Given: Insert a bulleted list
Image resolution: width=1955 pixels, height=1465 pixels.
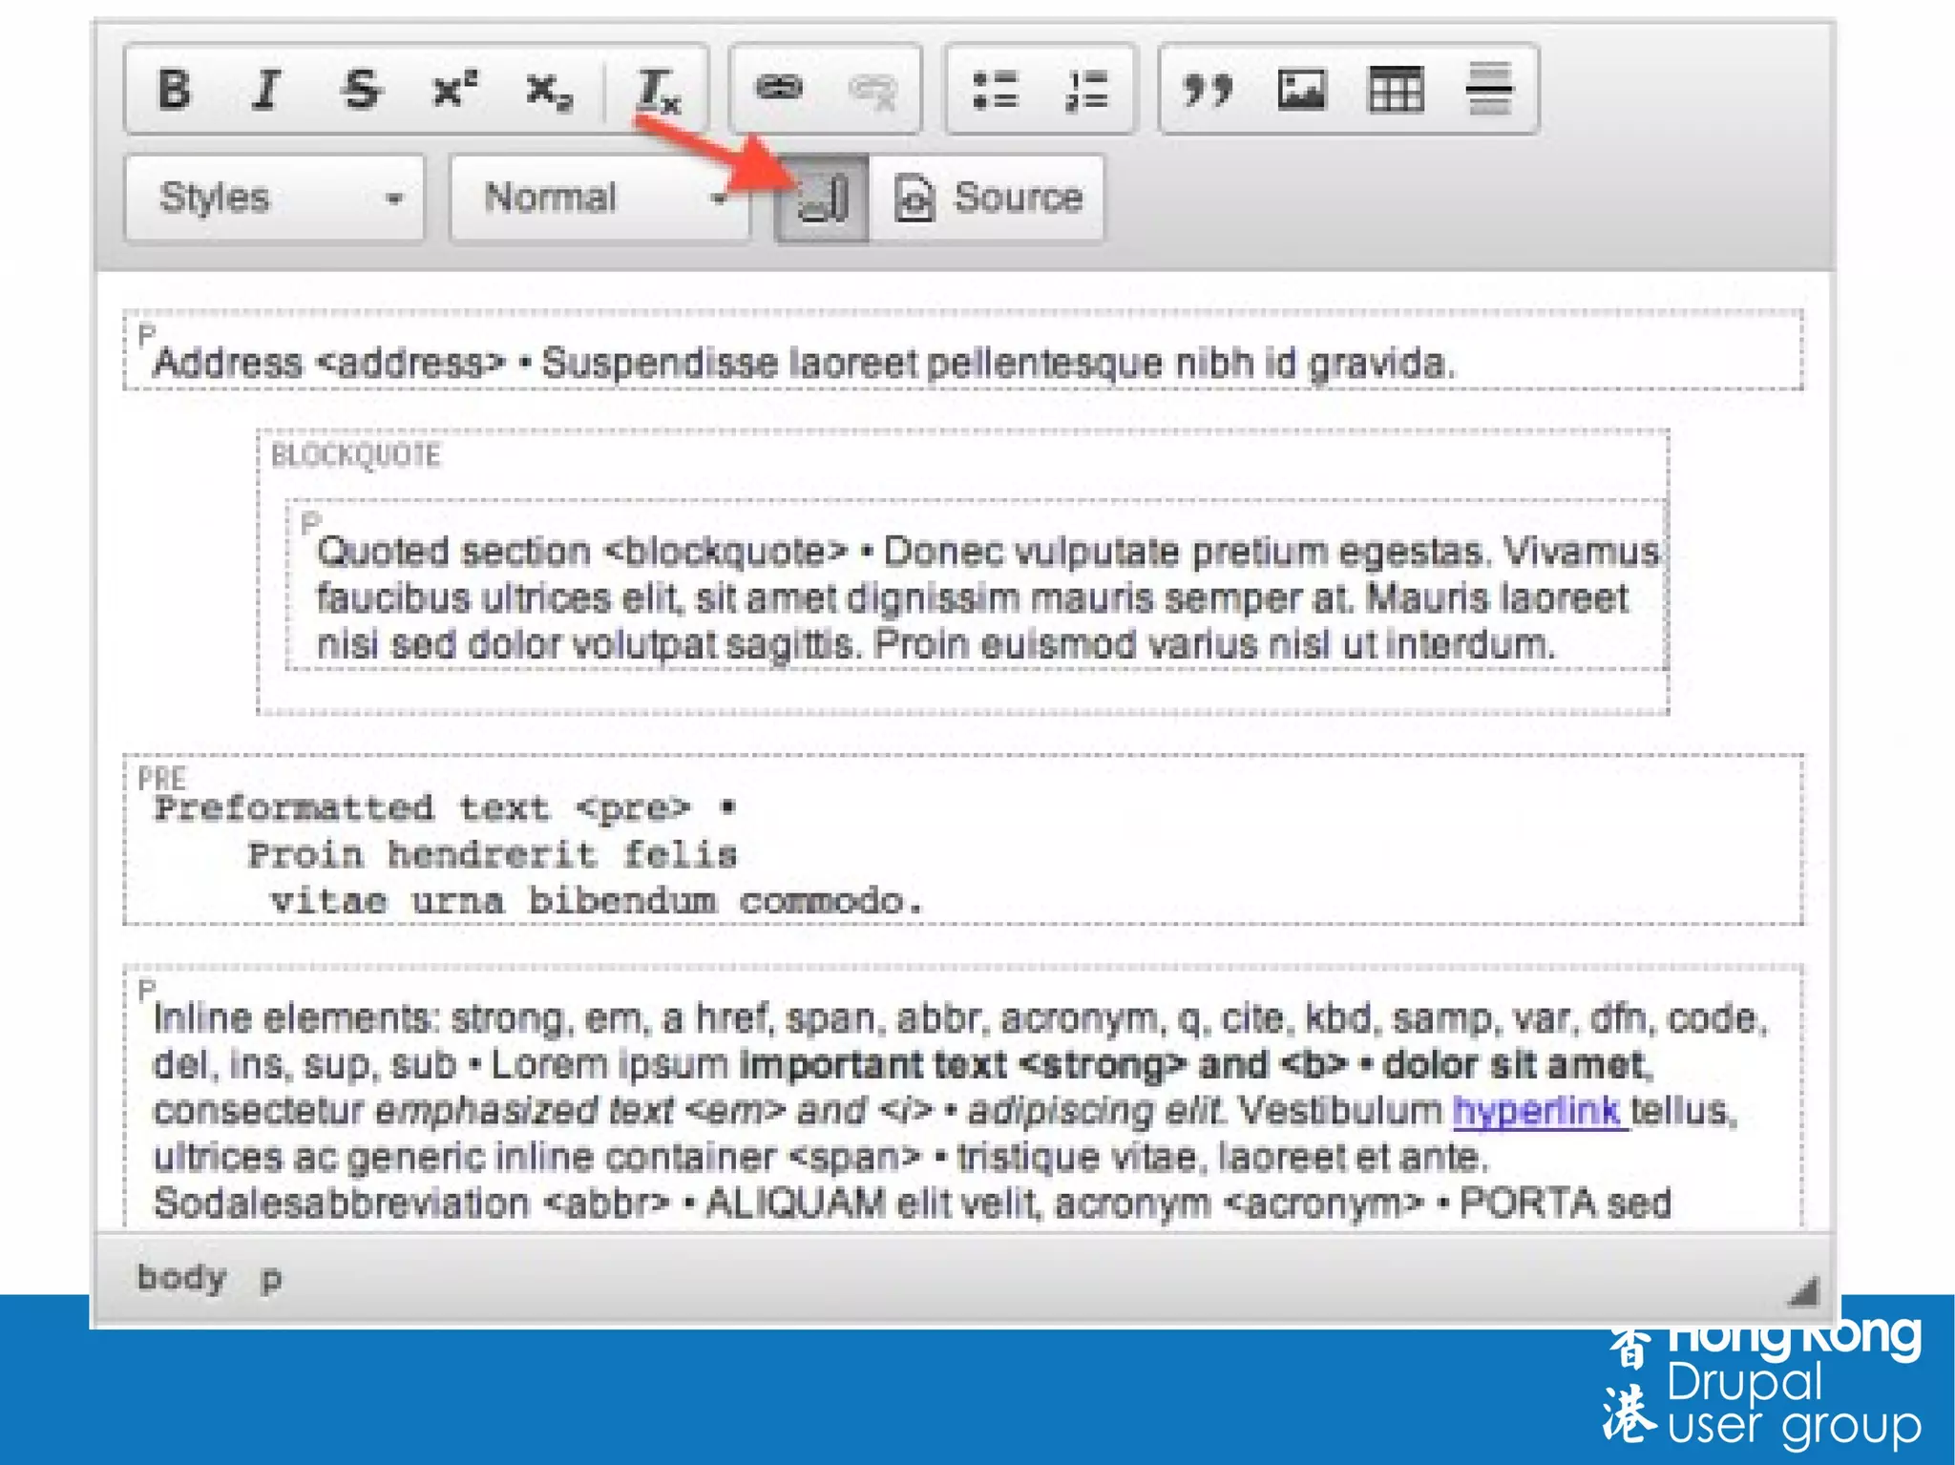Looking at the screenshot, I should (x=995, y=92).
